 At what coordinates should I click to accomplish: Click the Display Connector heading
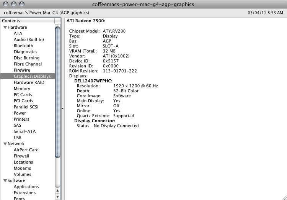click(x=95, y=121)
